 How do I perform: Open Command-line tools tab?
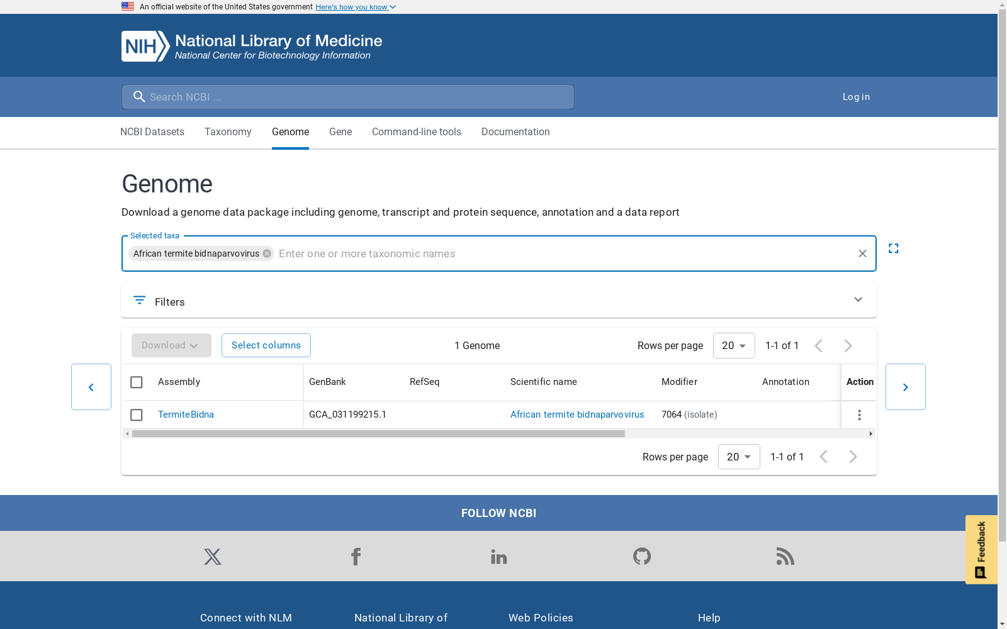[x=417, y=132]
